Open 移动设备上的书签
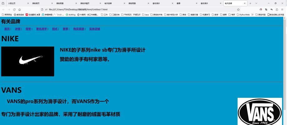This screenshot has width=287, height=125. pyautogui.click(x=276, y=15)
